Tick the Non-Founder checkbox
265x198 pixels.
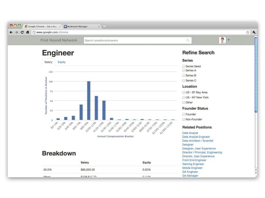[184, 119]
